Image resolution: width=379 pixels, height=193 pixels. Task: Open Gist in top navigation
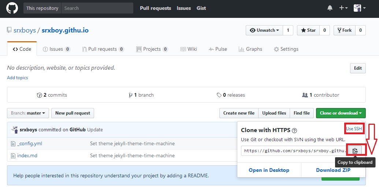click(201, 8)
